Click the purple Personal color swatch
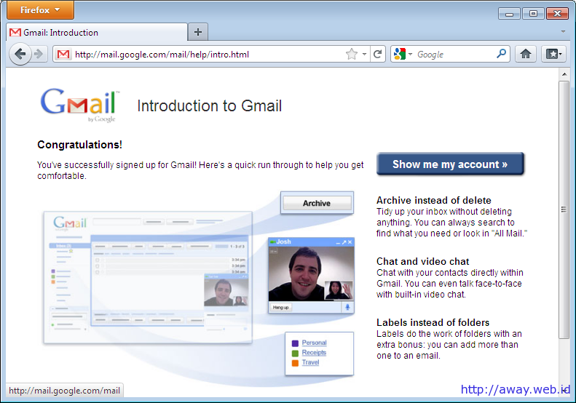Viewport: 576px width, 403px height. (x=295, y=343)
